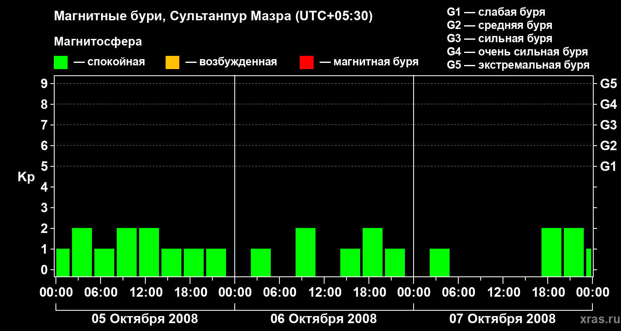Click the '18:00' time label under 05 October
The width and height of the screenshot is (621, 331).
pyautogui.click(x=190, y=293)
